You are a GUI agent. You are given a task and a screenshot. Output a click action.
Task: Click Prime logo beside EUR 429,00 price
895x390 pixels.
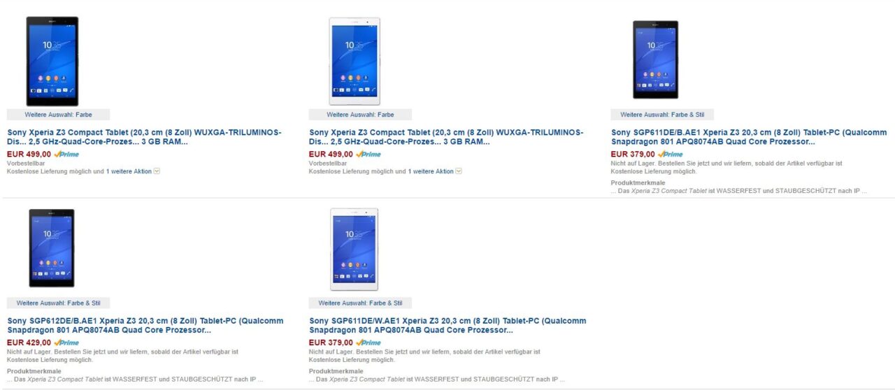66,343
